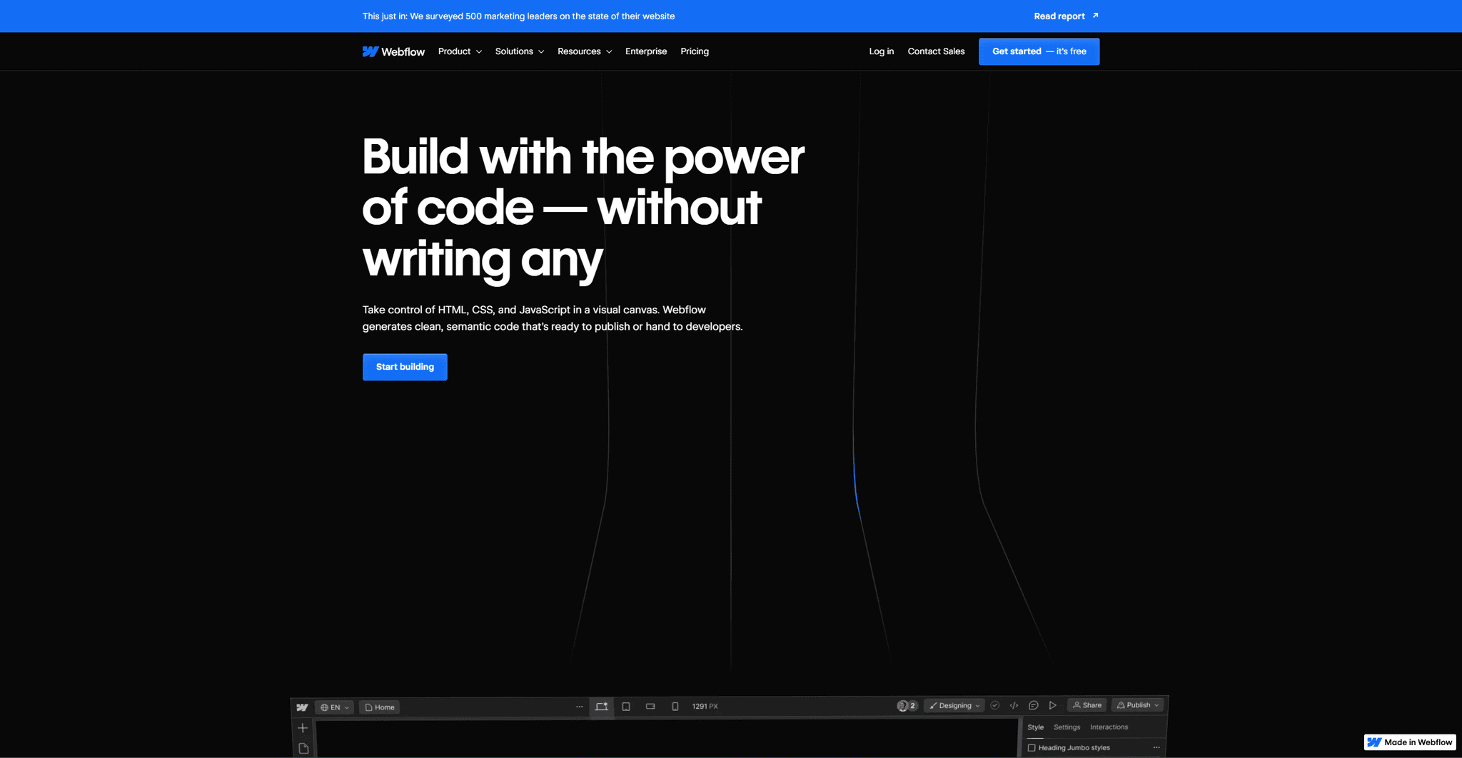Select the tablet breakpoint icon
1462x758 pixels.
(x=626, y=707)
